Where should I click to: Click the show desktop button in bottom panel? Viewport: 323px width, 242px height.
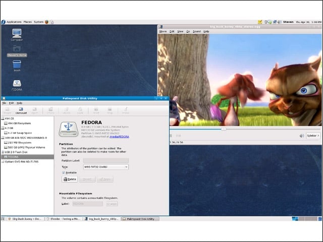tap(3, 219)
